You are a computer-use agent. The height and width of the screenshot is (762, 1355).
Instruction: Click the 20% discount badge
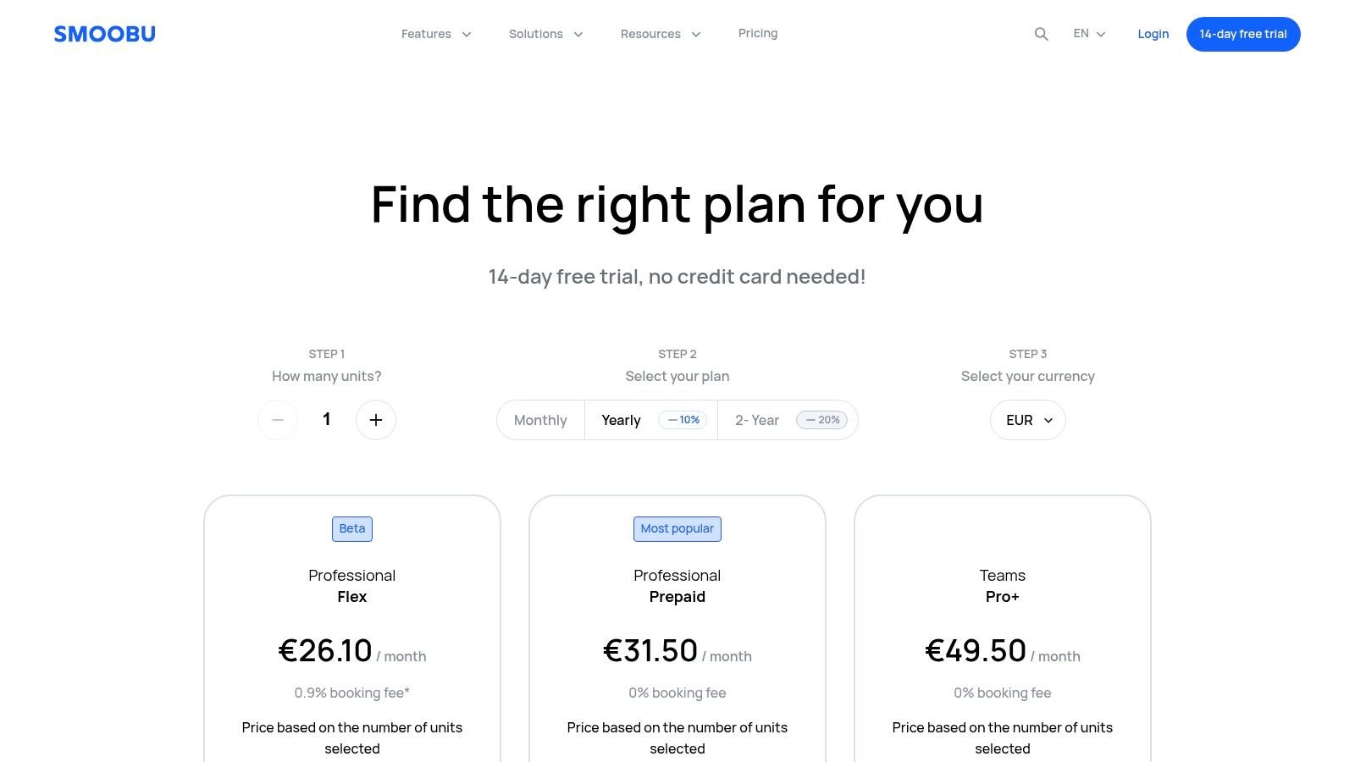[x=821, y=420]
